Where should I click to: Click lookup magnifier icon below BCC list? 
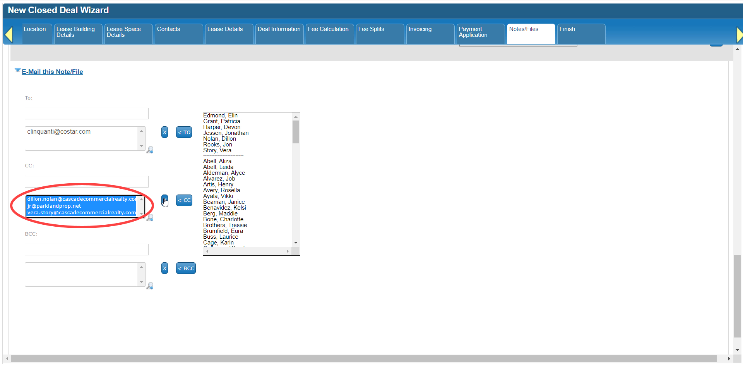coord(150,286)
